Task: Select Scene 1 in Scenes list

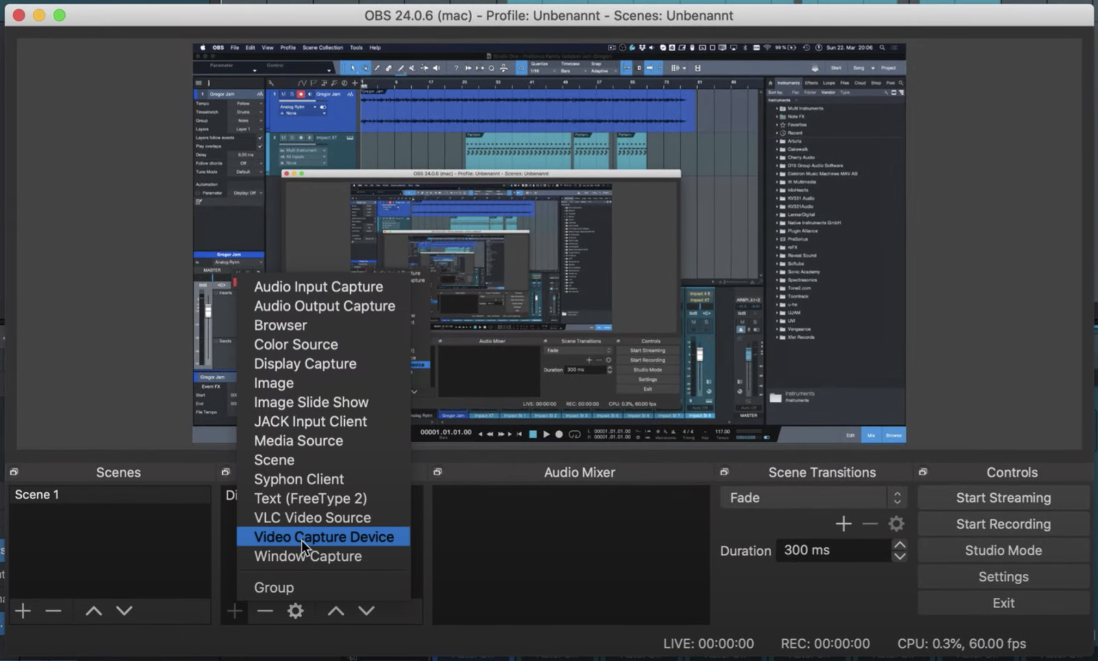Action: (x=110, y=494)
